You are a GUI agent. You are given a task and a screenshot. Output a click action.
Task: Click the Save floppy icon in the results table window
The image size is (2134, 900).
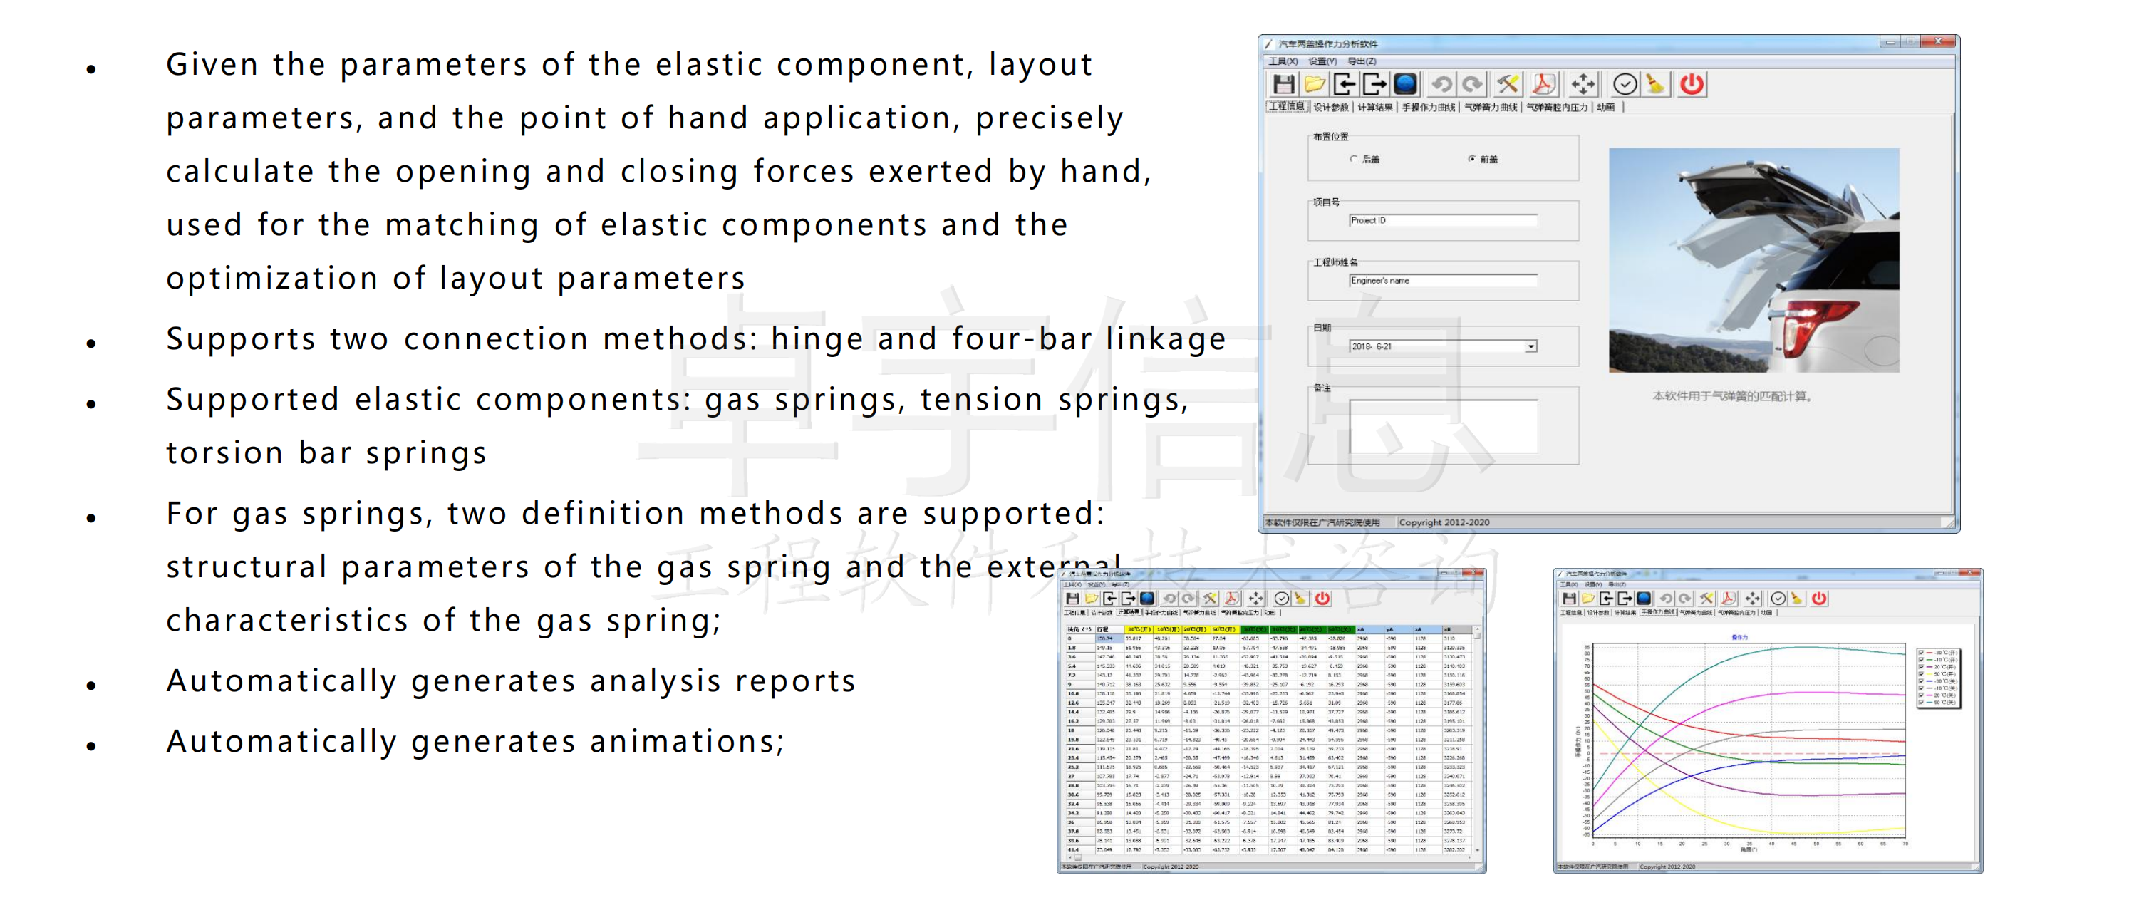[1073, 599]
